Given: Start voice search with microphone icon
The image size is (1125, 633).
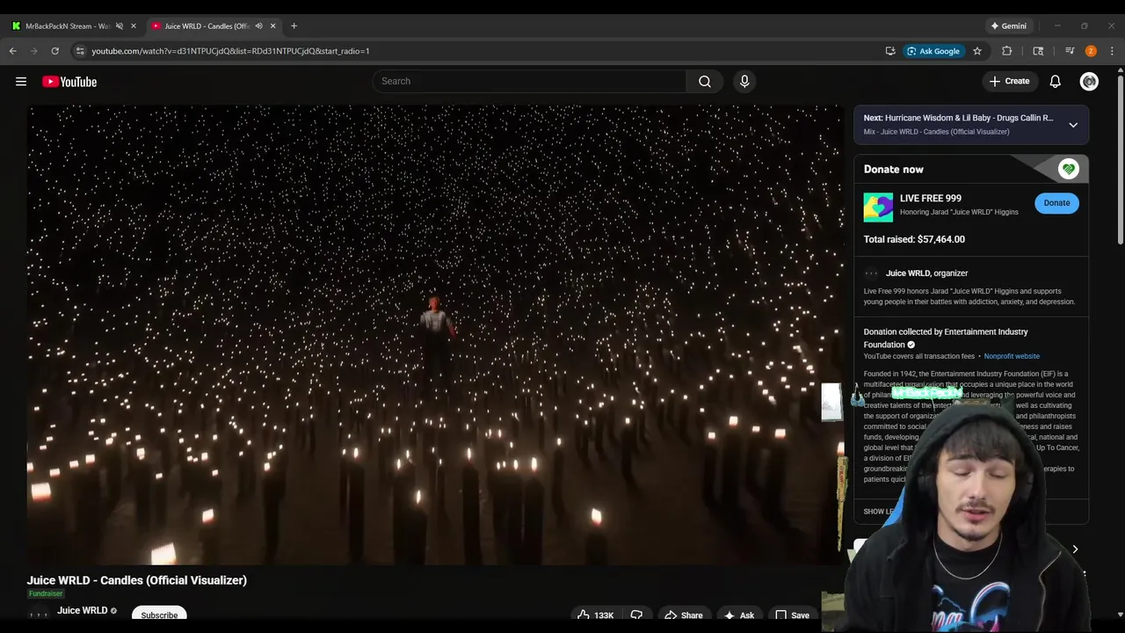Looking at the screenshot, I should point(744,82).
